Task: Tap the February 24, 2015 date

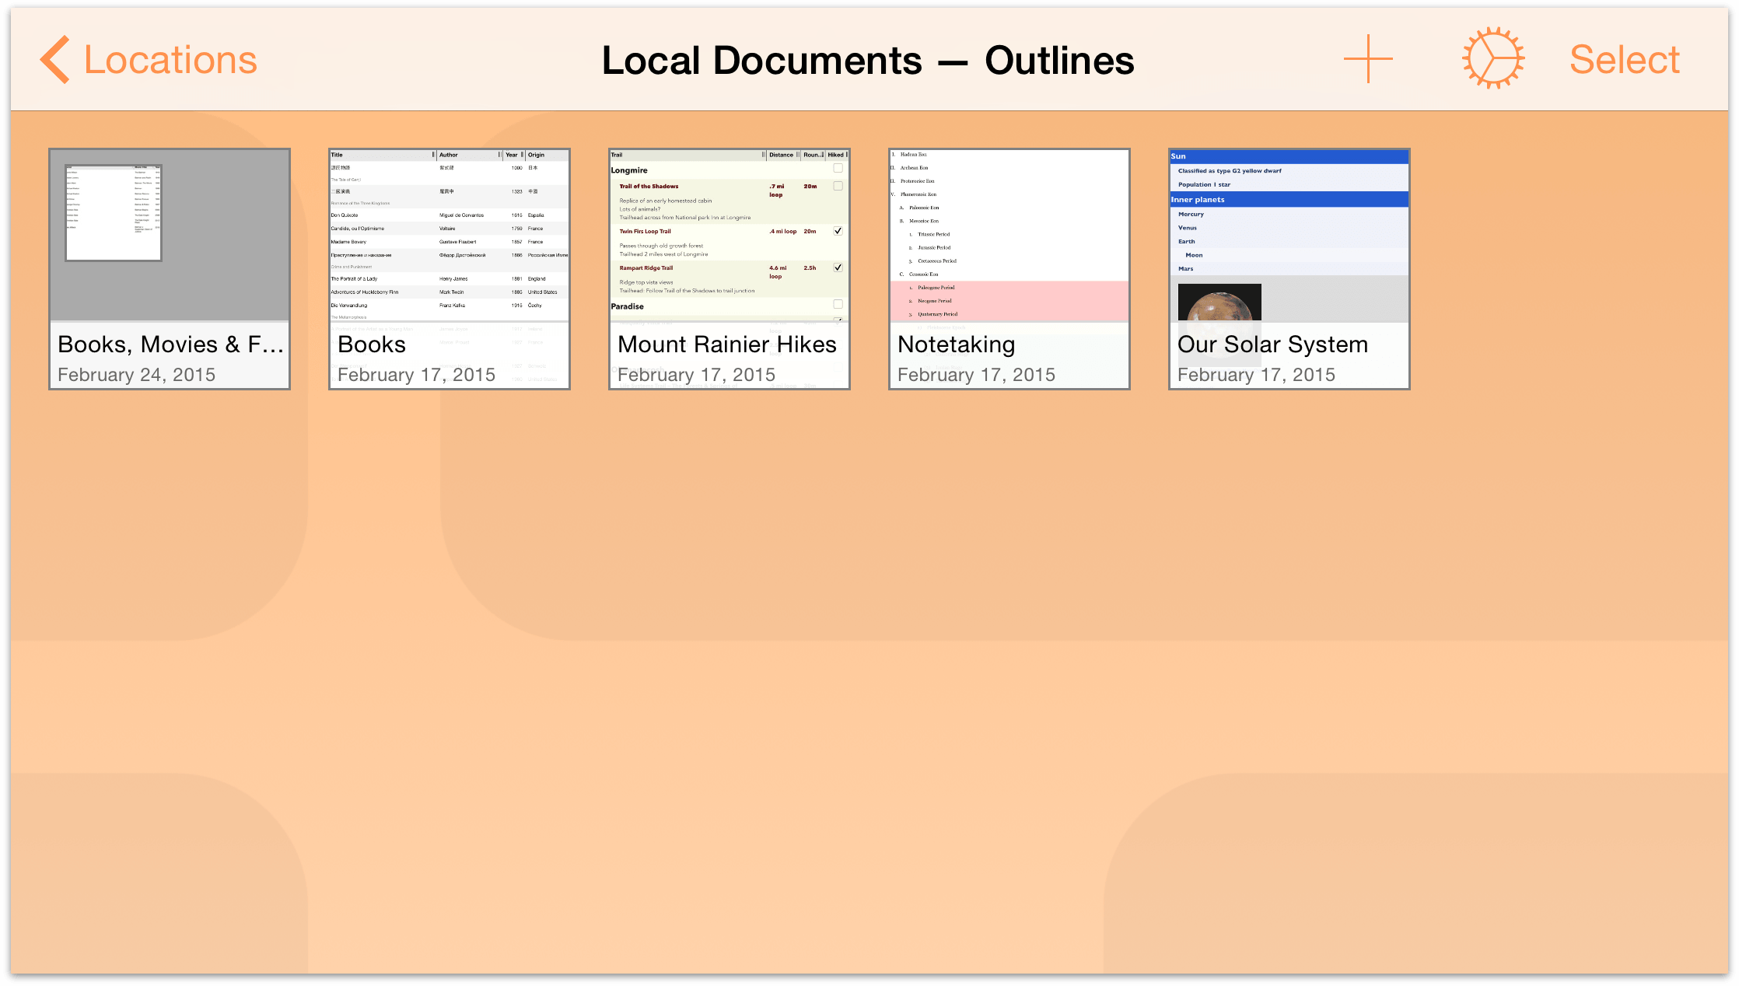Action: tap(137, 375)
